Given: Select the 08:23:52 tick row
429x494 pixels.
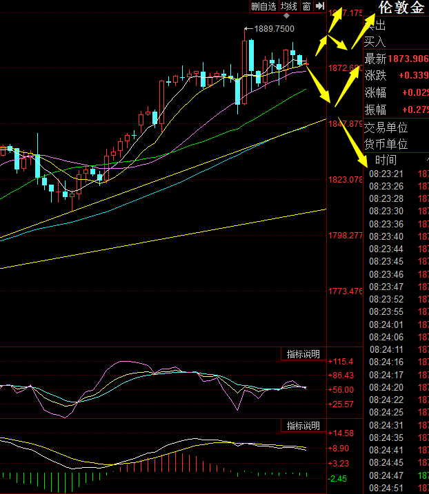Looking at the screenshot, I should point(399,299).
